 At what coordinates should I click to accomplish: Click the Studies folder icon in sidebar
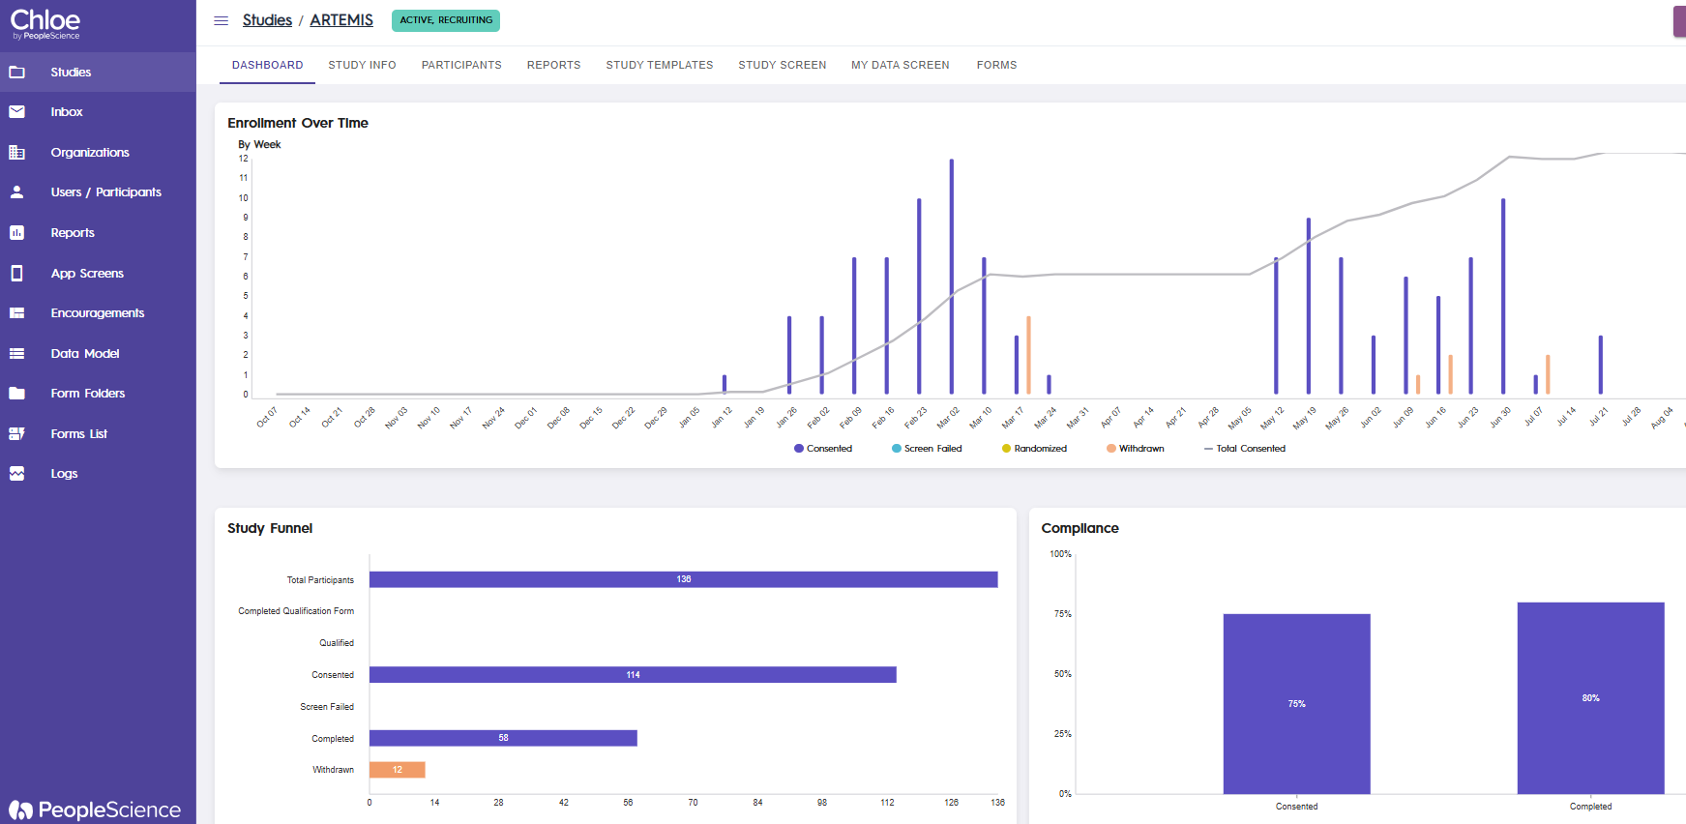pyautogui.click(x=16, y=73)
